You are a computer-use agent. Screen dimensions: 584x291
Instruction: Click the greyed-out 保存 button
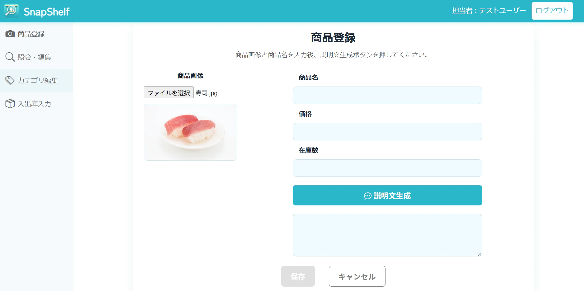[298, 276]
